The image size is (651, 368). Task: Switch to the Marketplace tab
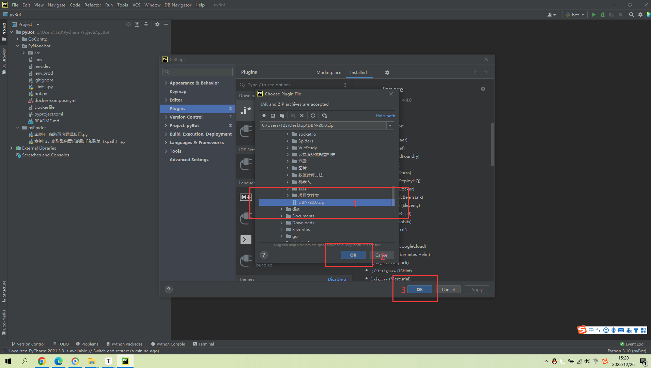click(329, 72)
